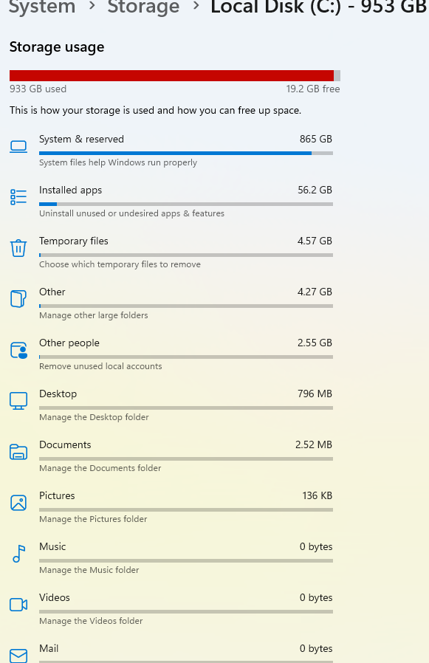Click the System & reserved laptop icon
This screenshot has width=429, height=663.
tap(18, 147)
